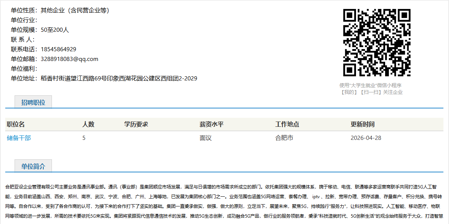Click the 50至200人 company size value

click(x=55, y=30)
